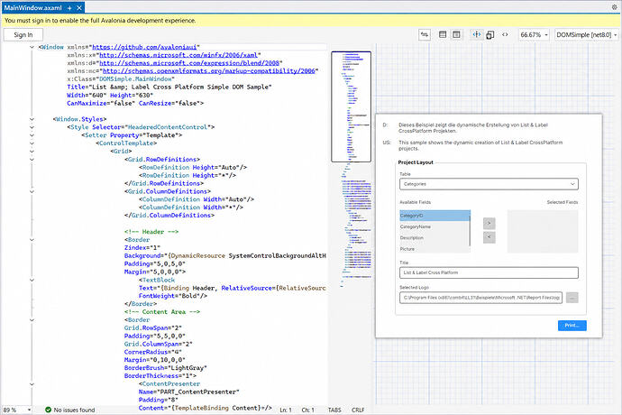Image resolution: width=622 pixels, height=415 pixels.
Task: Click the TABS indentation indicator
Action: click(334, 410)
